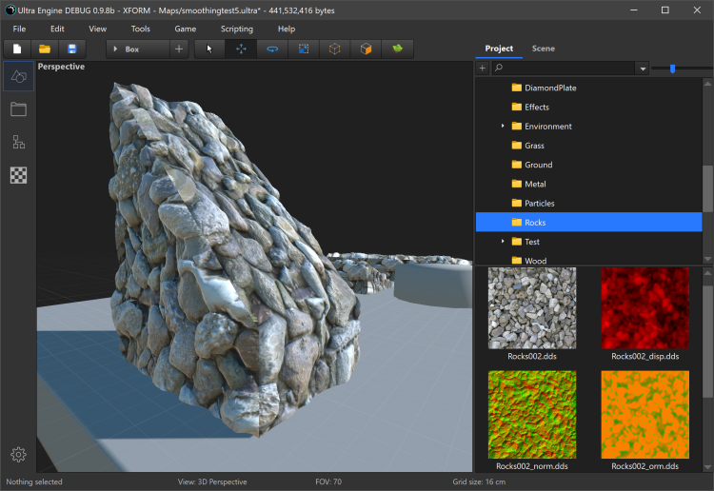
Task: Select the arrow pointer selection tool
Action: tap(210, 49)
